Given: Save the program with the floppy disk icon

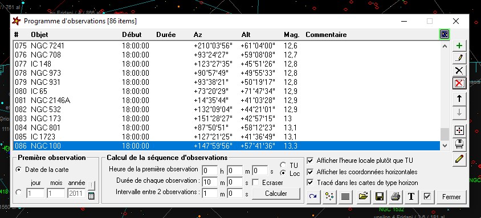Looking at the screenshot, I should [x=379, y=197].
